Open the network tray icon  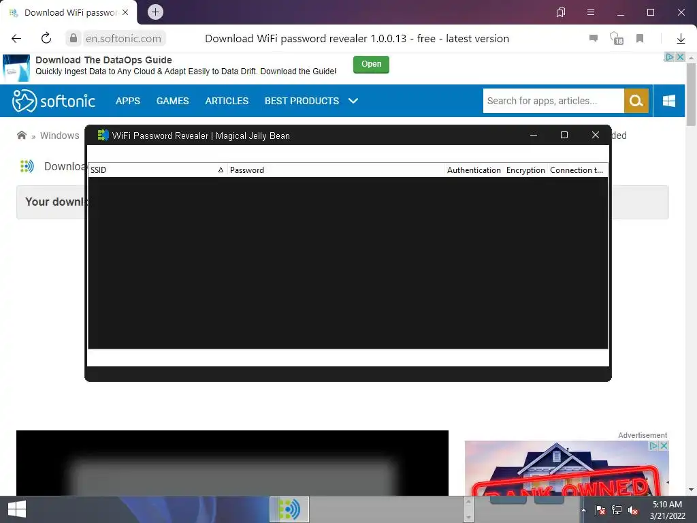point(617,510)
